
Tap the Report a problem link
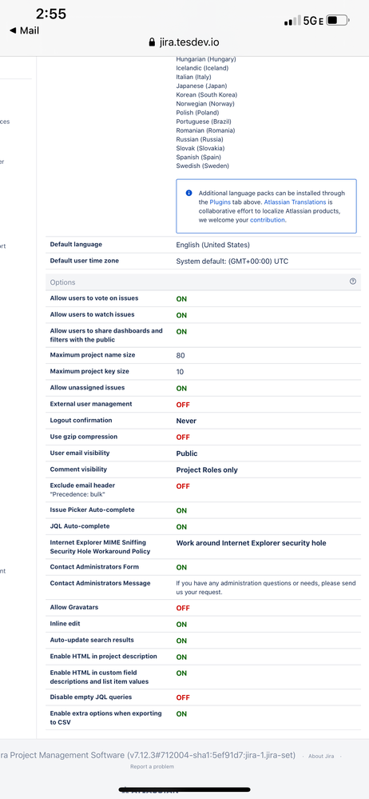click(152, 766)
